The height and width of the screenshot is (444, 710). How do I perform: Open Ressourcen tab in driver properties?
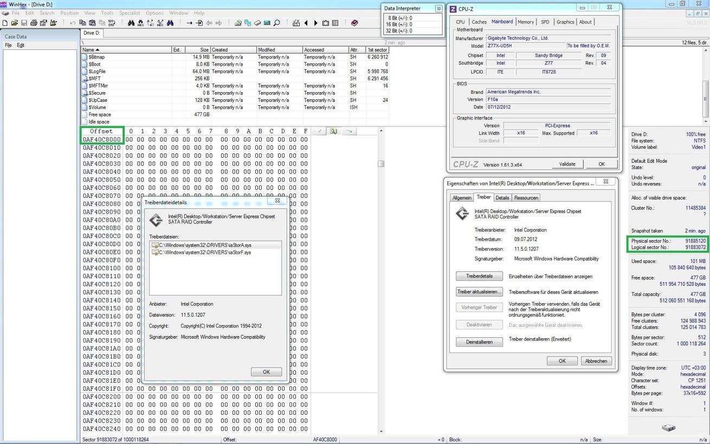click(526, 198)
